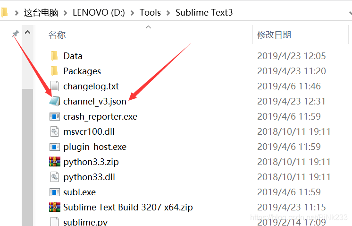Click the msvcr100.dll file name
Viewport: 352px width, 226px height.
[x=89, y=132]
